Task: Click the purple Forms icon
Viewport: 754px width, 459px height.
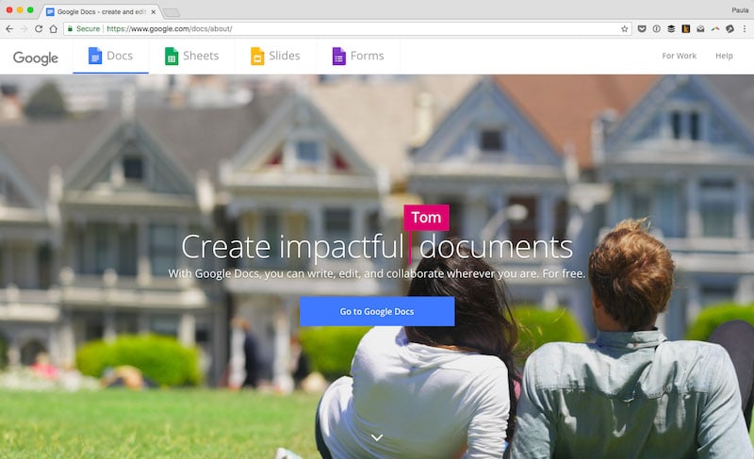Action: click(x=339, y=56)
